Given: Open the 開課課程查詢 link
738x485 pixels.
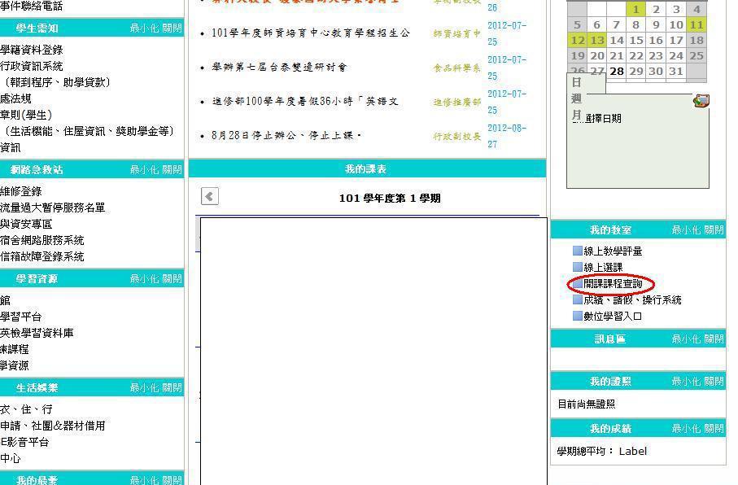Looking at the screenshot, I should pyautogui.click(x=613, y=283).
